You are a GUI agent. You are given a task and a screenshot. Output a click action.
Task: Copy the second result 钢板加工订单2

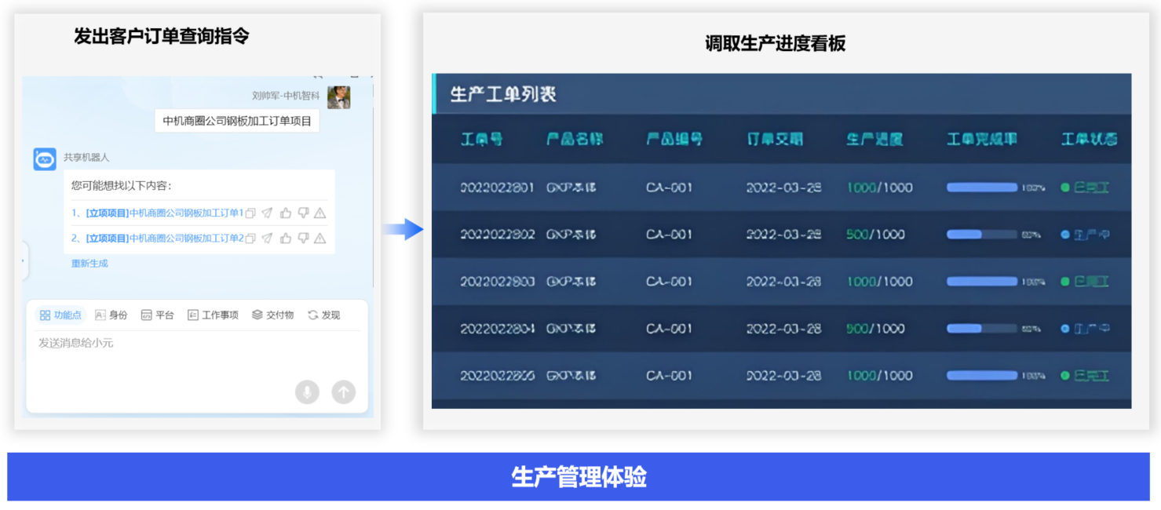pyautogui.click(x=250, y=239)
